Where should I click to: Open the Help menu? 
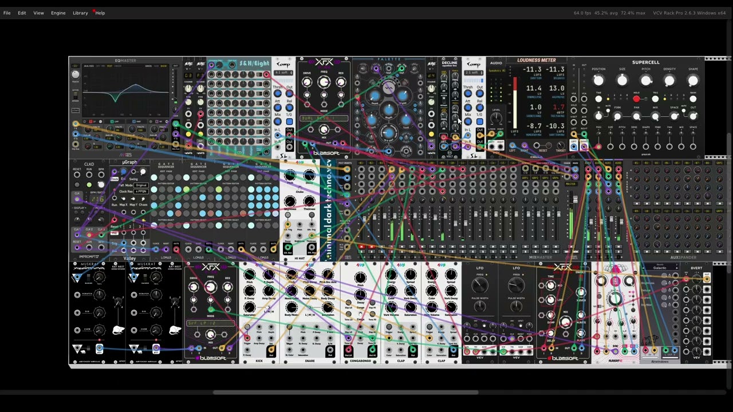coord(100,13)
